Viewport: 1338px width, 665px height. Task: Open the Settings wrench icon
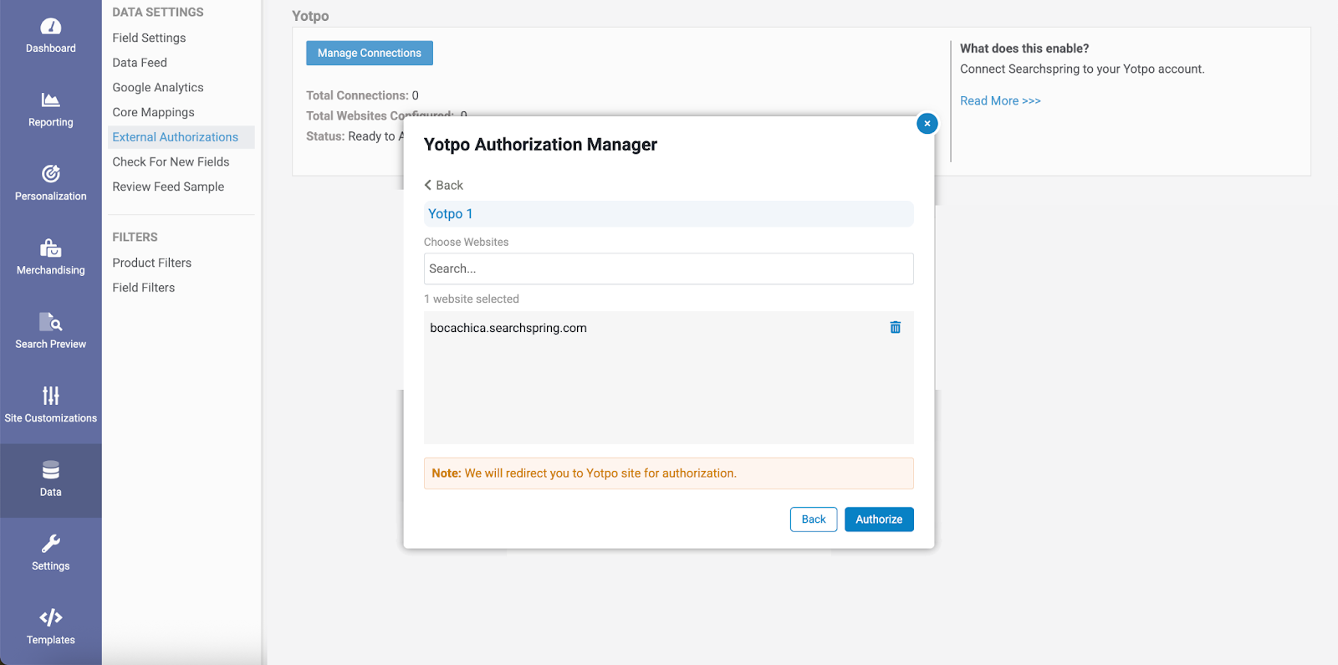point(50,544)
